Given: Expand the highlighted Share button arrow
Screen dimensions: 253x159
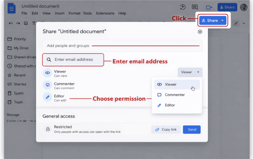Looking at the screenshot, I should click(222, 20).
